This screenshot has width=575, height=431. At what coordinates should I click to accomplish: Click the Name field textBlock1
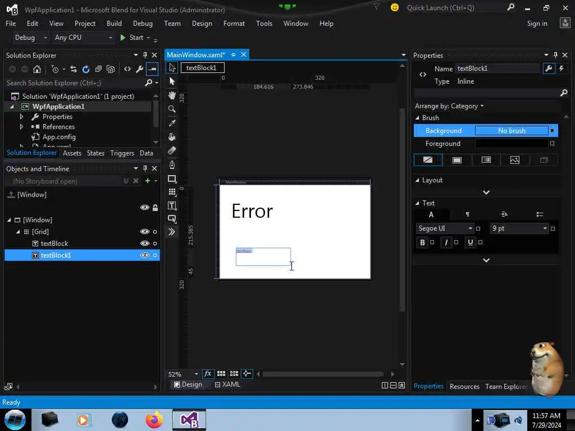(498, 68)
